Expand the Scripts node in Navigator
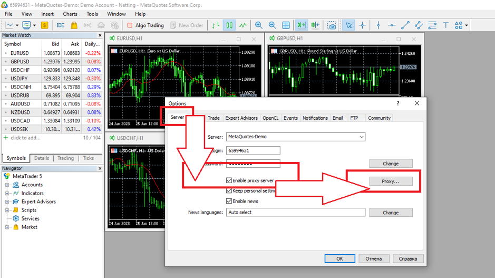 (7, 210)
